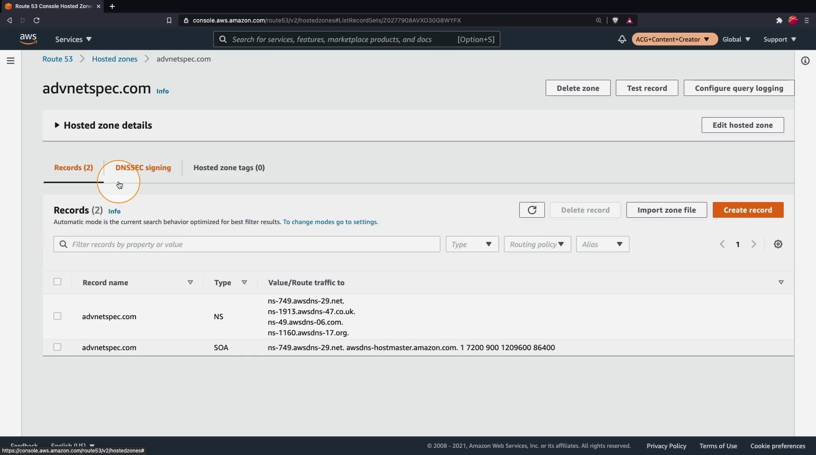Screen dimensions: 816x455
Task: Click the SOA record value text
Action: point(411,348)
